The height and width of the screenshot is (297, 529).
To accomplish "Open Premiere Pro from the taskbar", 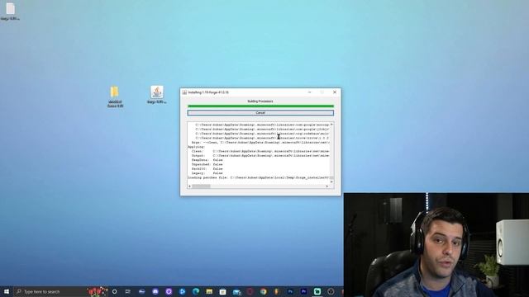I will pyautogui.click(x=303, y=291).
